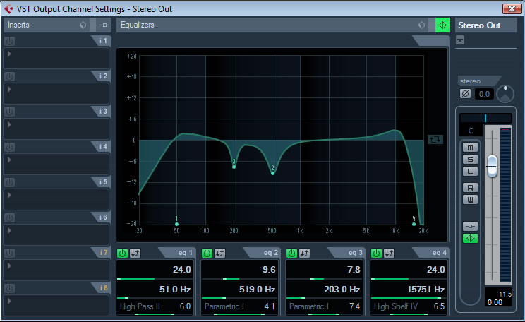Image resolution: width=525 pixels, height=322 pixels.
Task: Click Inserts bypass button in header
Action: (104, 25)
